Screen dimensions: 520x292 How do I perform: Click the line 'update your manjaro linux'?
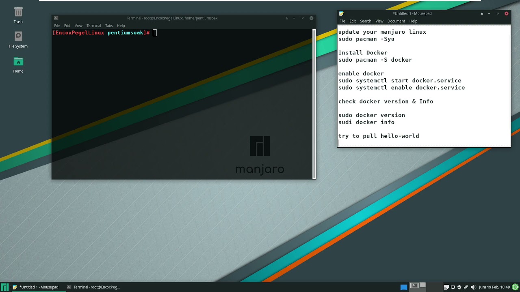tap(382, 32)
